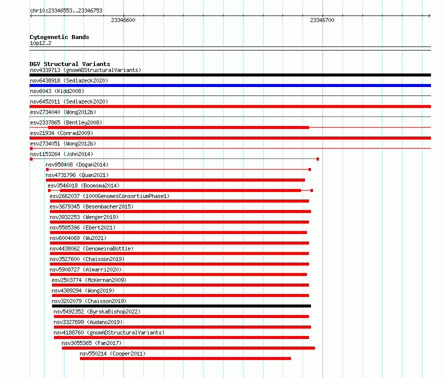Open variant nsv3055365 (Fan2017) label

91,343
